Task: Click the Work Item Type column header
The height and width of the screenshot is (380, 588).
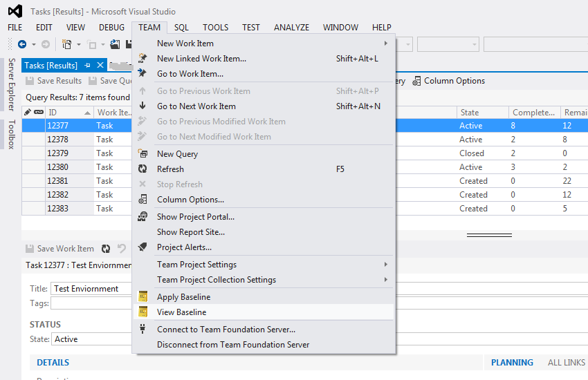Action: pos(113,113)
